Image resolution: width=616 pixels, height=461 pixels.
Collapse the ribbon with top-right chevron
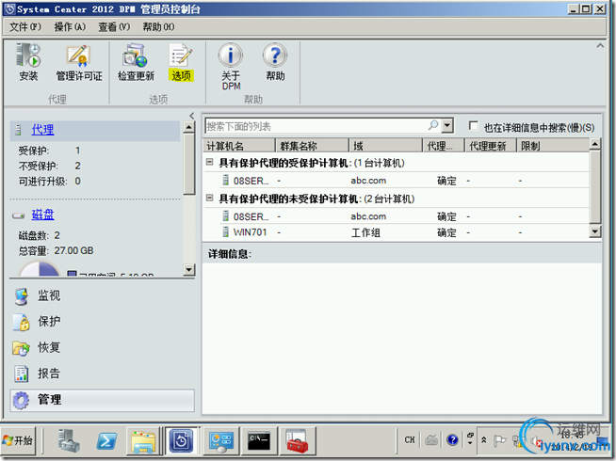click(600, 45)
